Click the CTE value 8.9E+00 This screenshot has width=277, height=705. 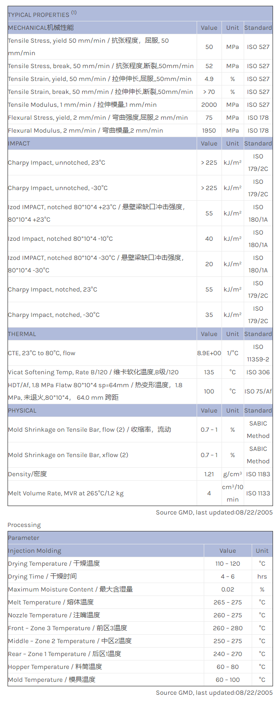pyautogui.click(x=209, y=353)
